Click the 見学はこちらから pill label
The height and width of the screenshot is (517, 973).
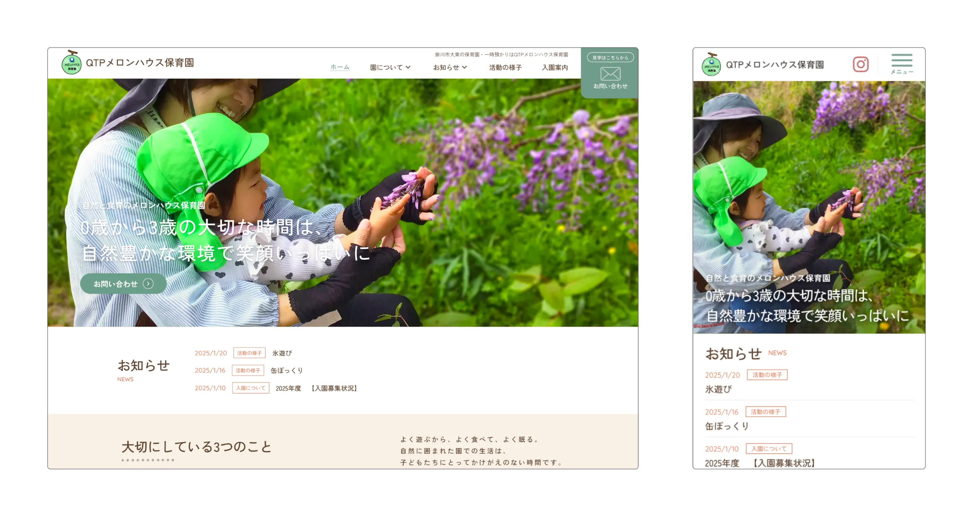pyautogui.click(x=610, y=58)
